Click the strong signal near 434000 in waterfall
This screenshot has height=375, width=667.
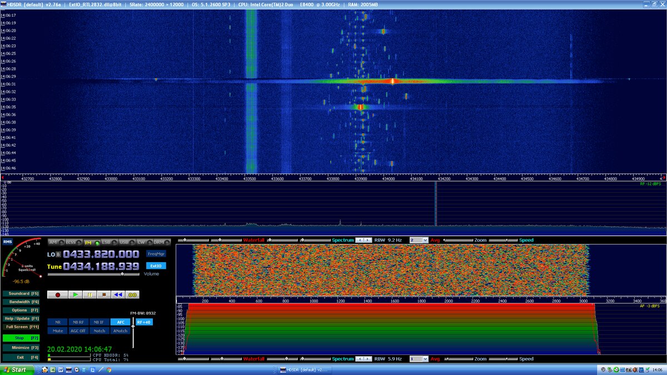click(392, 81)
